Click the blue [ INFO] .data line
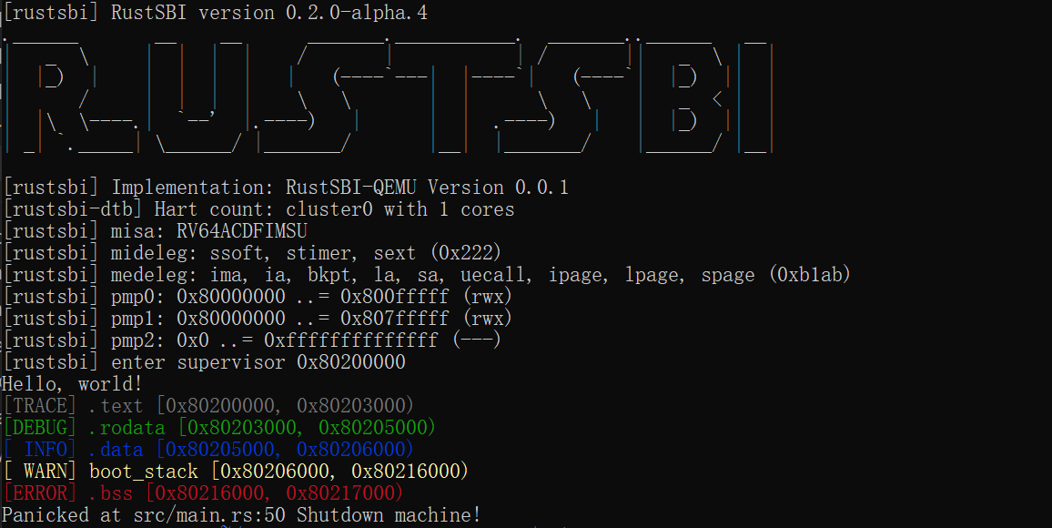The image size is (1052, 528). tap(207, 449)
